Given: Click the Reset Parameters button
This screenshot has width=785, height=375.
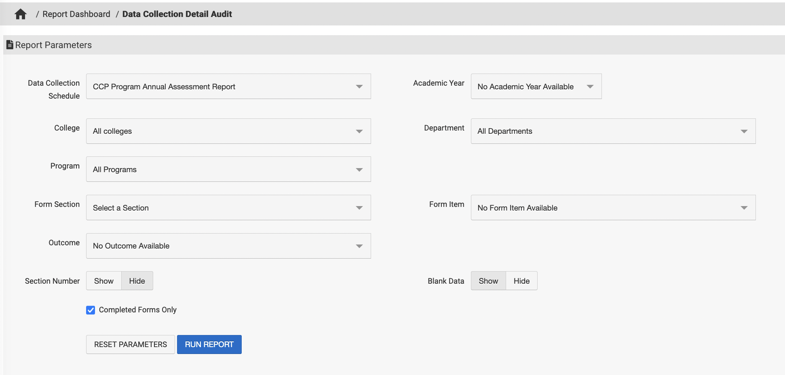Looking at the screenshot, I should pos(130,344).
